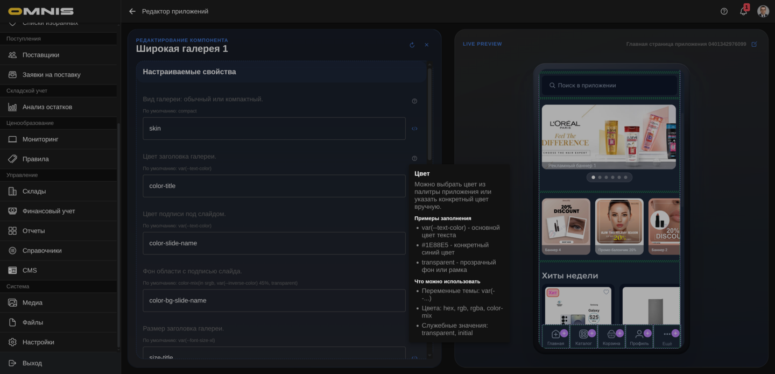Click help icon beside gallery title color
The width and height of the screenshot is (775, 374).
pos(414,158)
